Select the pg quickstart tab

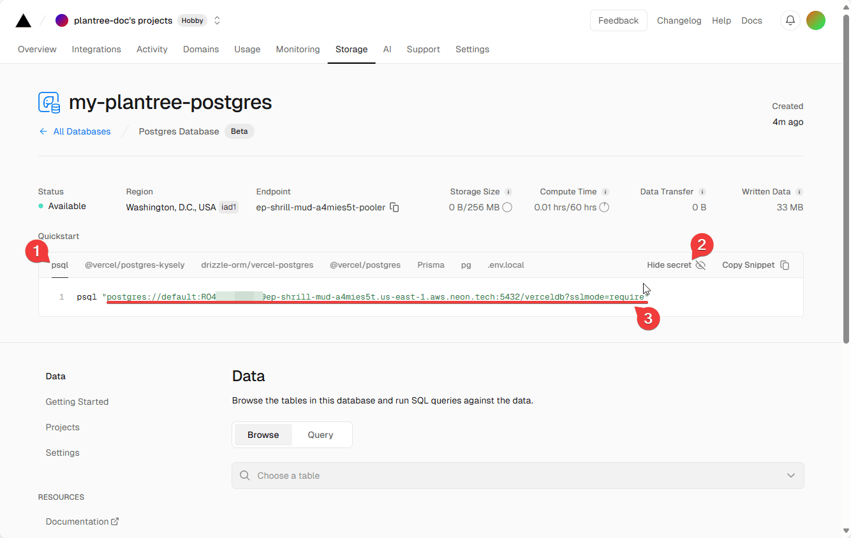(x=466, y=265)
